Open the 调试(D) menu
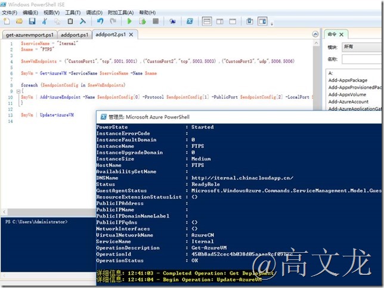This screenshot has height=288, width=384. coord(94,13)
